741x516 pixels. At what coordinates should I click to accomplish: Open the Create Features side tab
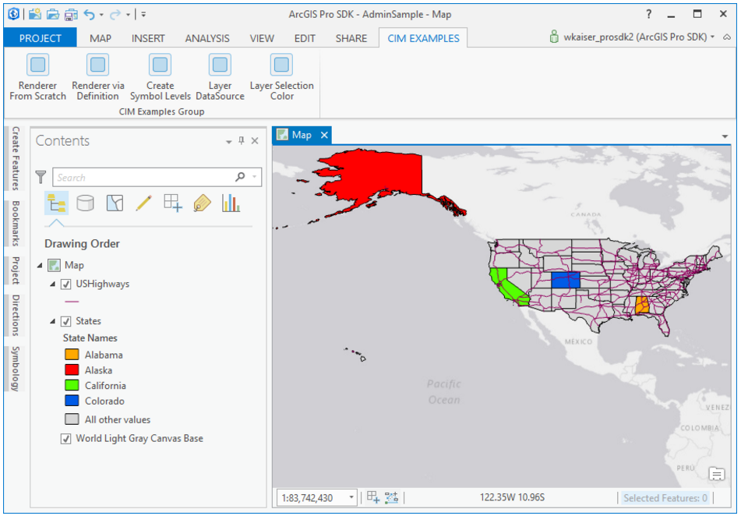(x=15, y=158)
